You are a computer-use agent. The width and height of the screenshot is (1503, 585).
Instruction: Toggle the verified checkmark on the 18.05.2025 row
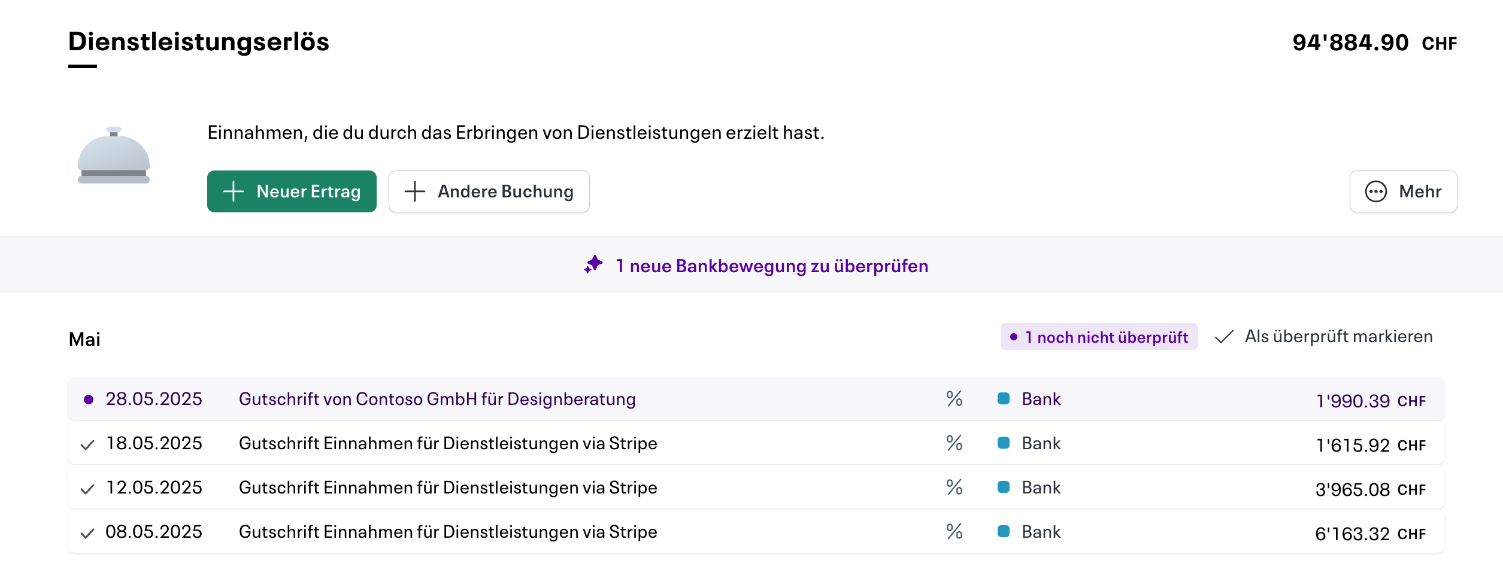87,444
